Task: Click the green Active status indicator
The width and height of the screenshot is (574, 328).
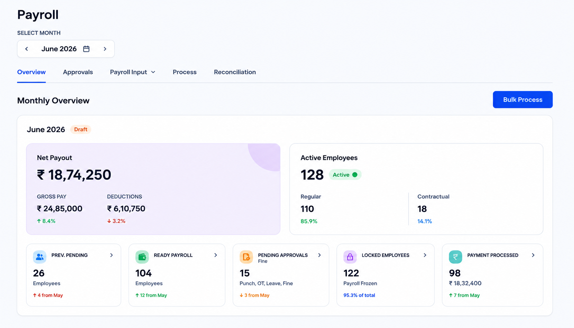Action: [x=345, y=175]
